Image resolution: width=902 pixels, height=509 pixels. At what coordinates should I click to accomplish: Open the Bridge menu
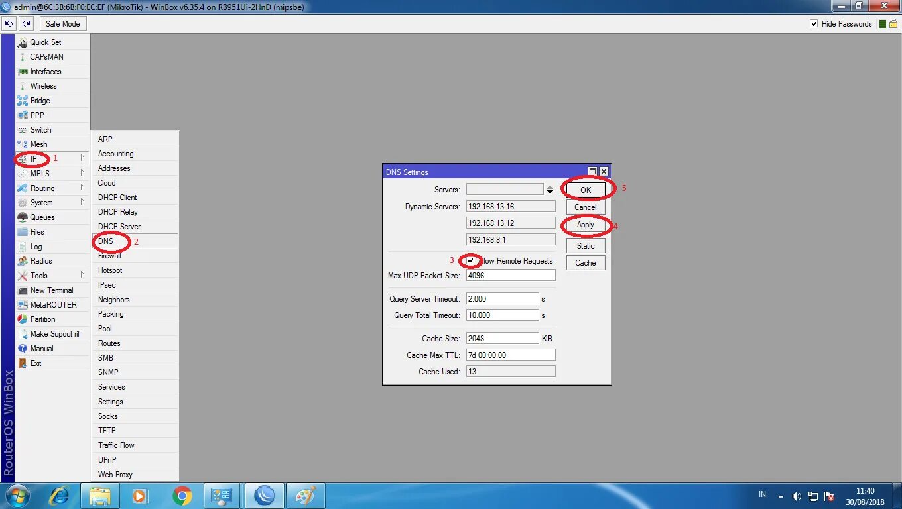click(x=52, y=100)
